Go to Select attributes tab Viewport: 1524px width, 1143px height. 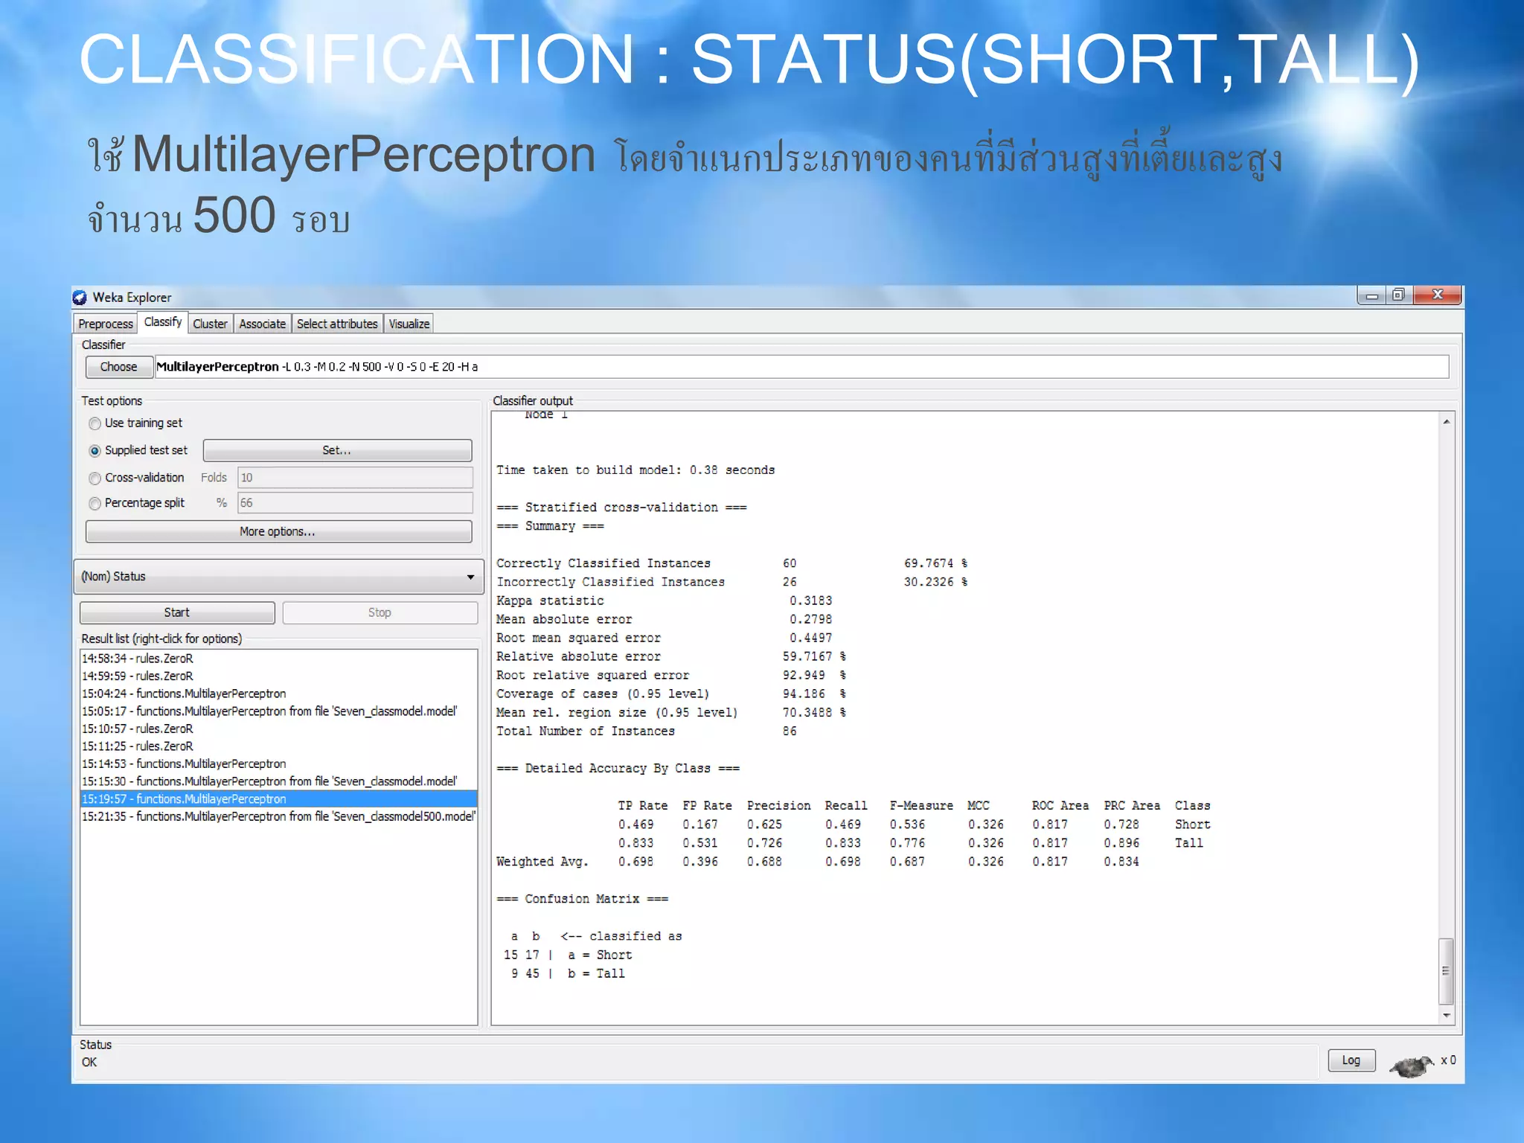(337, 324)
